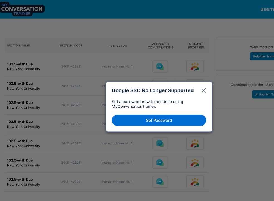Select '102.5-with Due' section name in last row
This screenshot has height=201, width=274.
[x=20, y=179]
